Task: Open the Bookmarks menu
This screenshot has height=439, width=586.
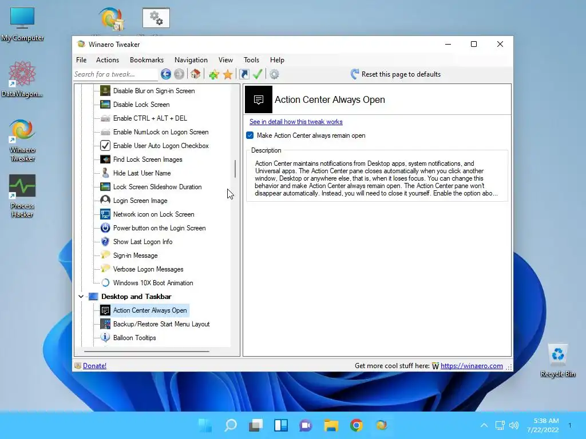Action: [146, 59]
